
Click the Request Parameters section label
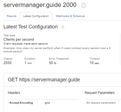click(100, 93)
